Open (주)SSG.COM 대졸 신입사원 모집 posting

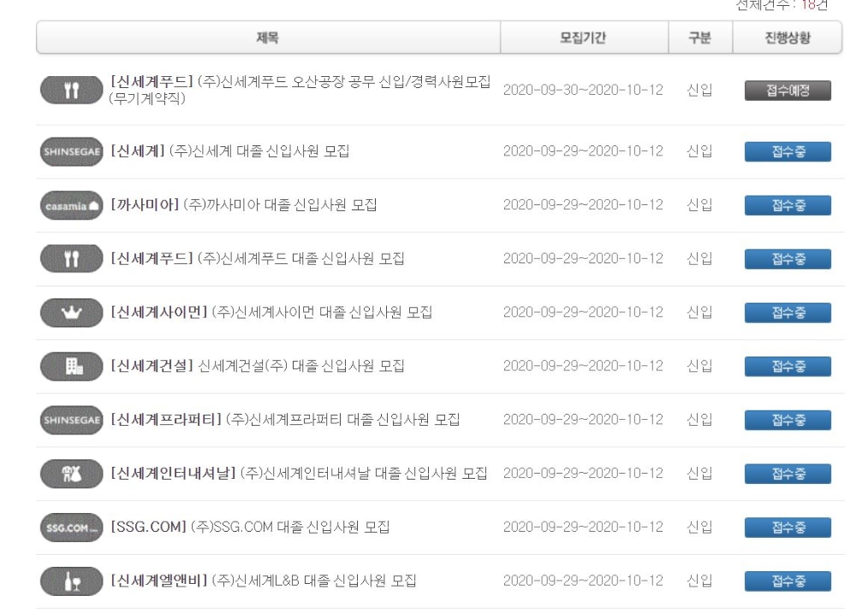[250, 527]
